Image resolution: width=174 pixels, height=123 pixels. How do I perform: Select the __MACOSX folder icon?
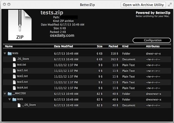10,94
